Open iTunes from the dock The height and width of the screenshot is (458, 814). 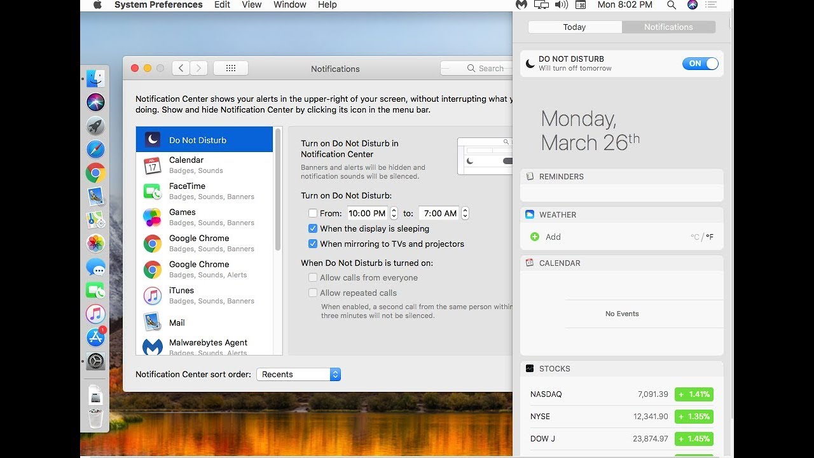pos(95,314)
